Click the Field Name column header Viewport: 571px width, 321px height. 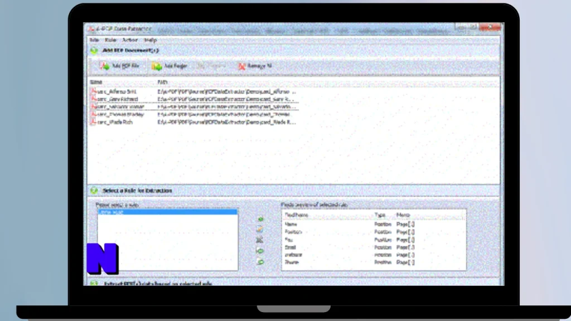click(296, 215)
